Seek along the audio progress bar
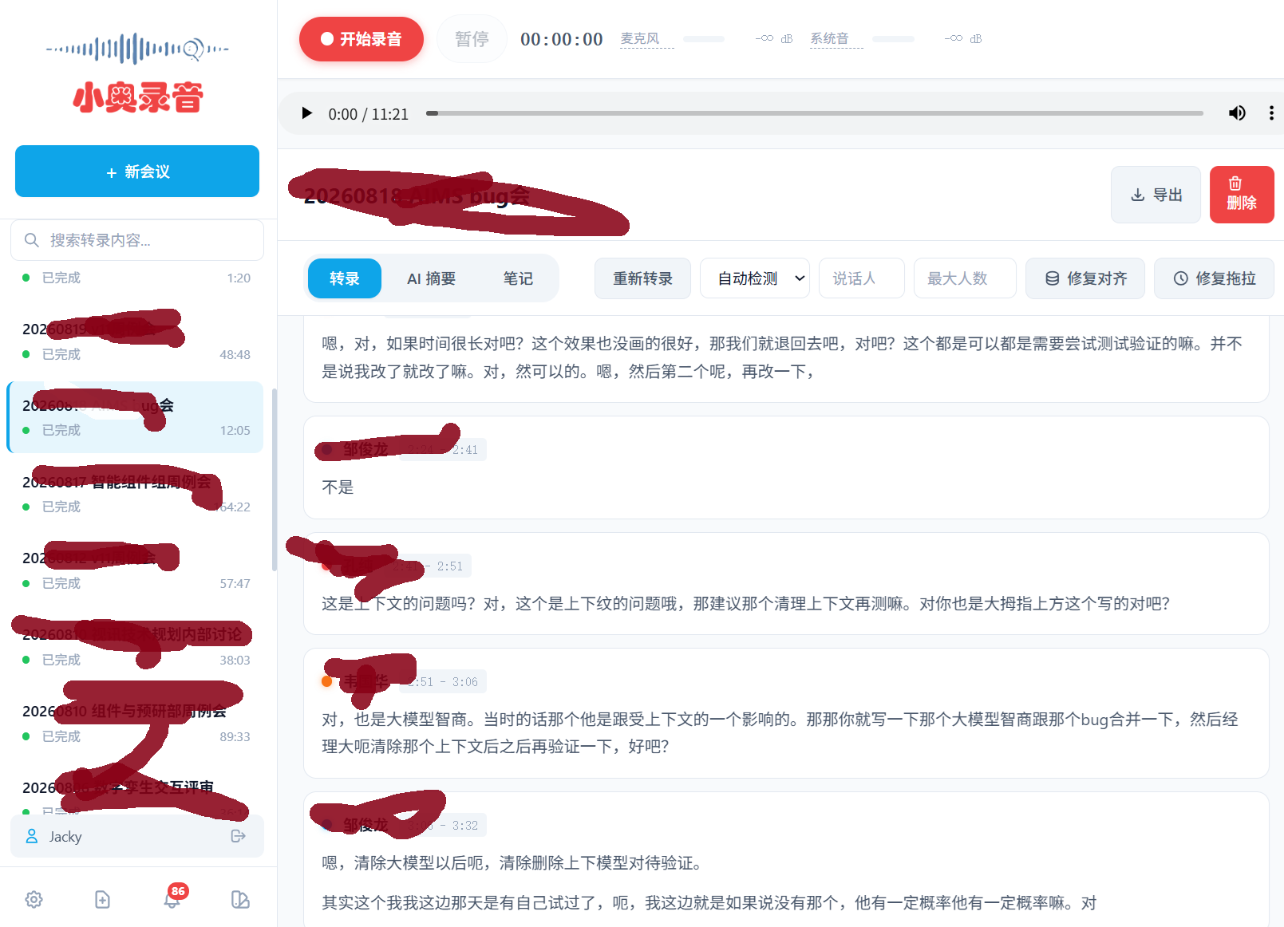Screen dimensions: 1284x927 pos(814,113)
